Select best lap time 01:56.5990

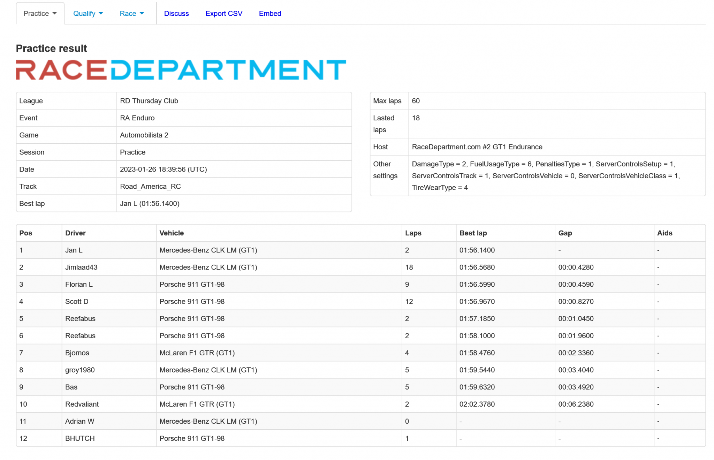477,284
